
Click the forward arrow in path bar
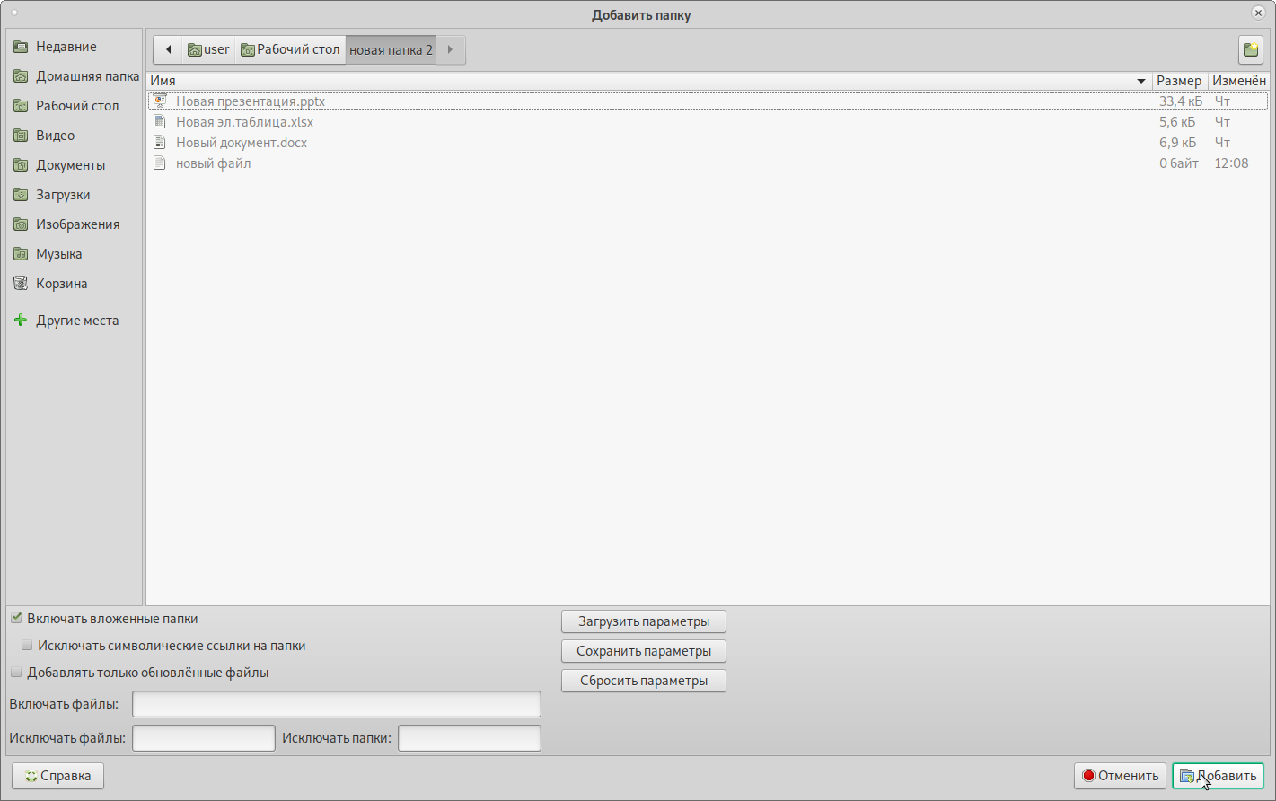451,49
